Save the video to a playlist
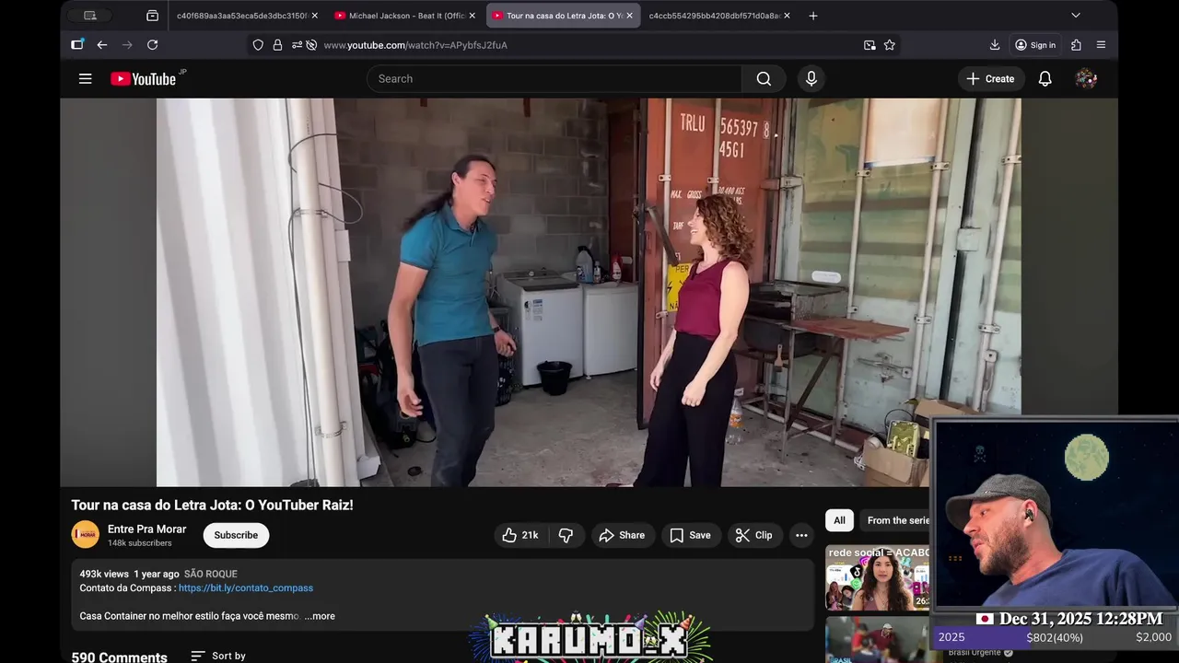Screen dimensions: 1179x663 (690, 535)
